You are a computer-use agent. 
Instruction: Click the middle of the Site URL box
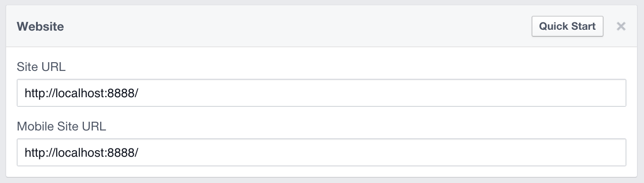(321, 93)
